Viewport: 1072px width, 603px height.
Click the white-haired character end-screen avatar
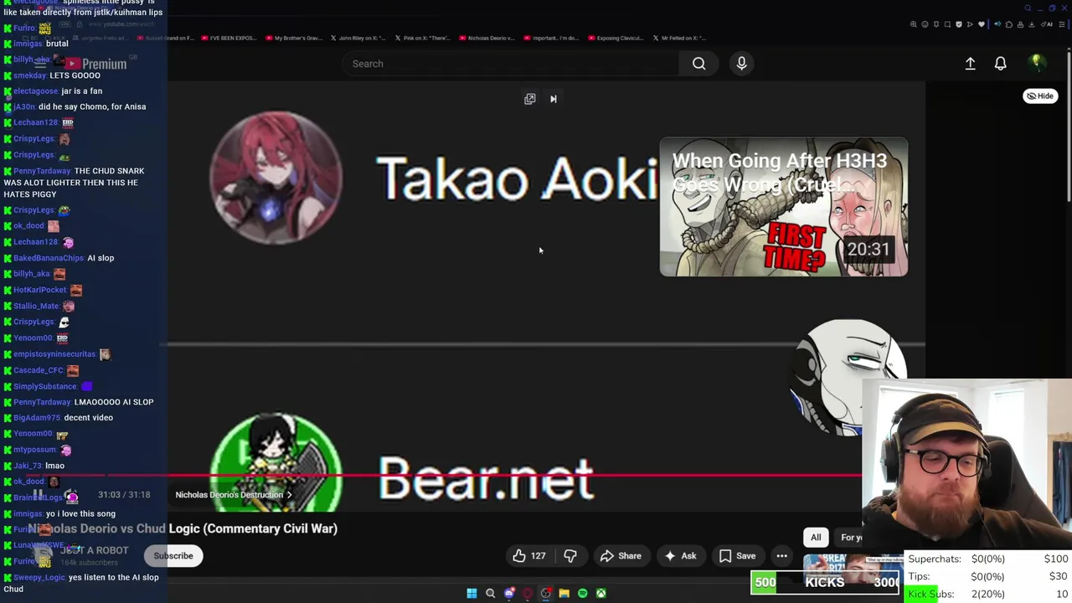pos(848,375)
